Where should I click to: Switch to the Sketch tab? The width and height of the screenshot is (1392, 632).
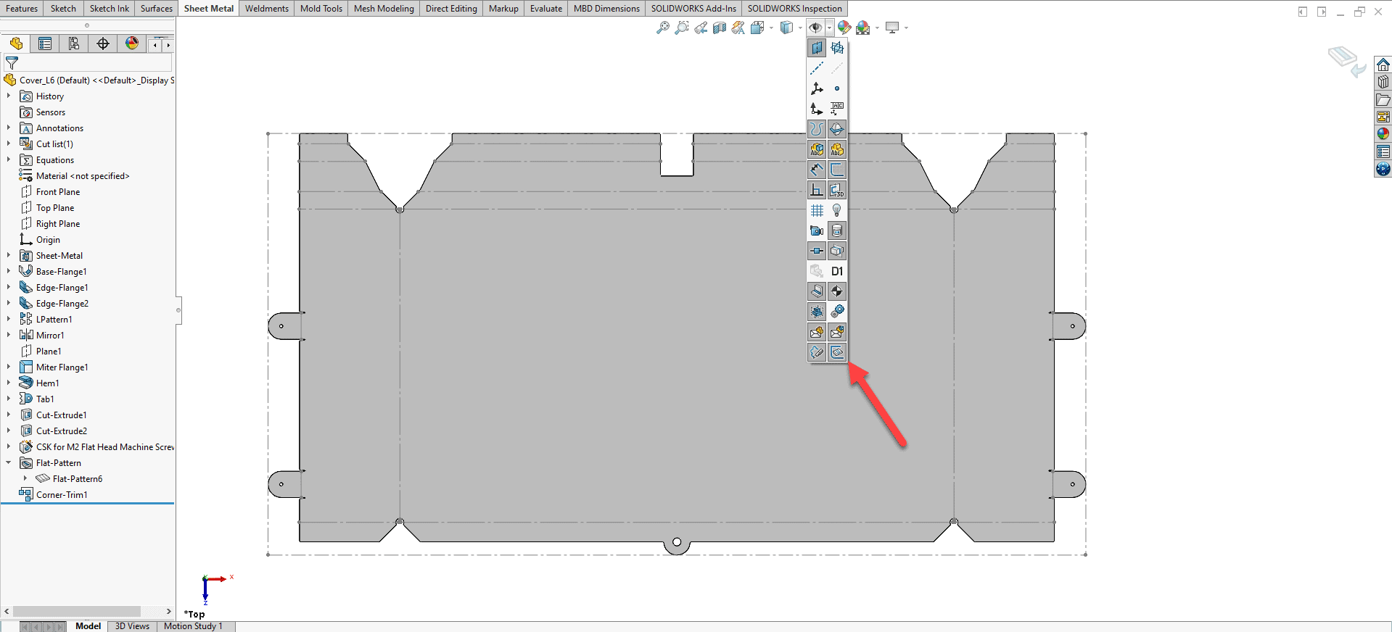[63, 8]
